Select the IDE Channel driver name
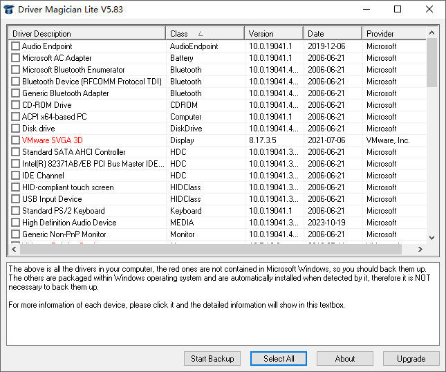This screenshot has width=446, height=372. tap(43, 176)
